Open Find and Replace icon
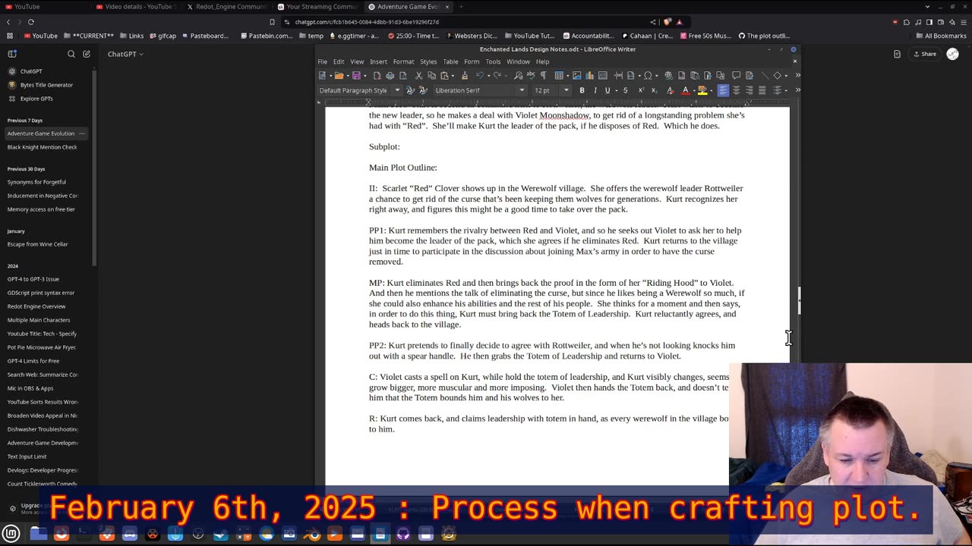 [x=518, y=75]
